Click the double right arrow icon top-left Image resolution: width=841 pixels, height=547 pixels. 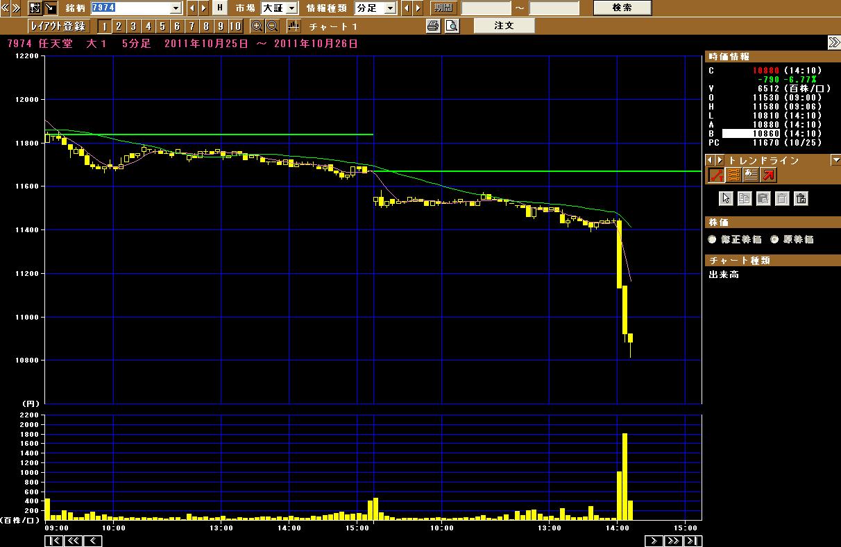coord(16,8)
